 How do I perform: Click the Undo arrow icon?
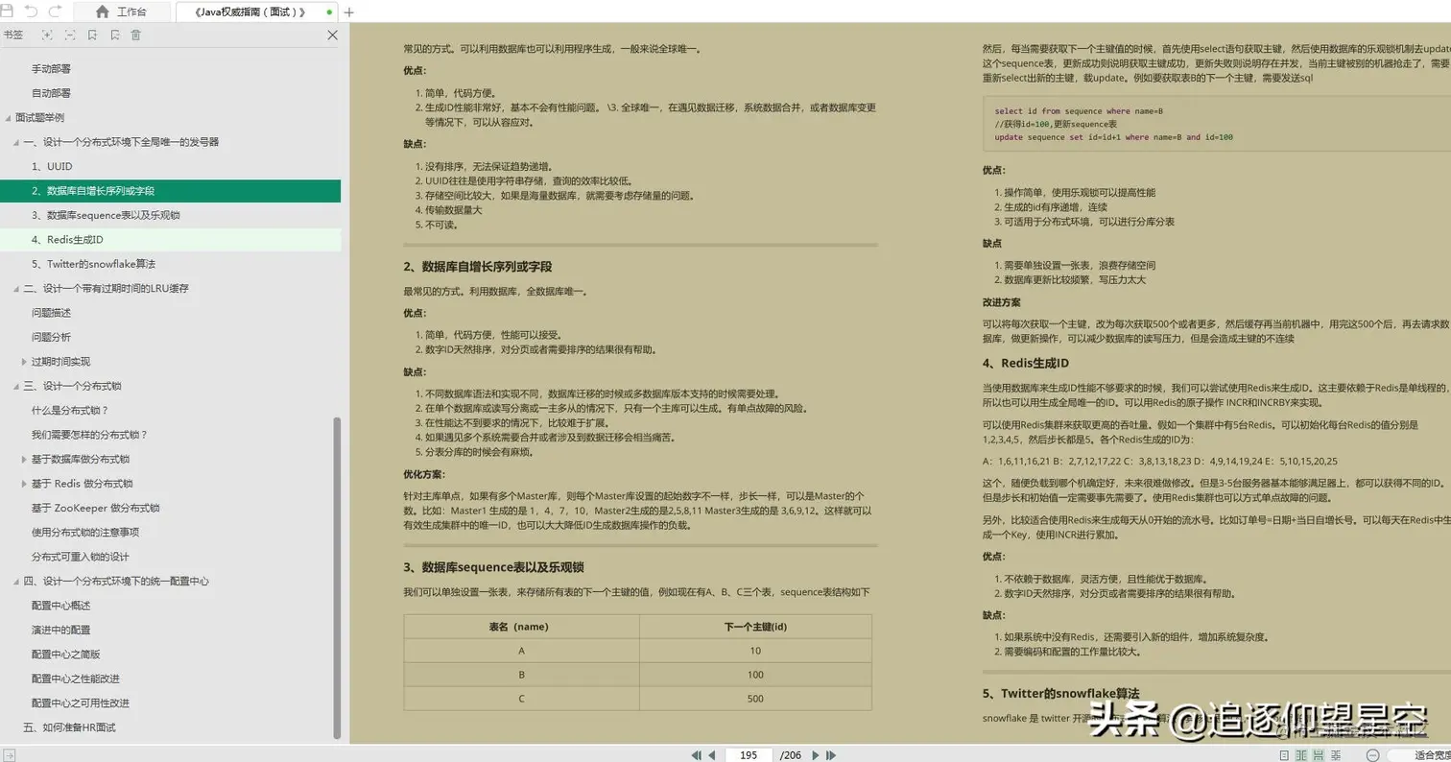coord(32,11)
